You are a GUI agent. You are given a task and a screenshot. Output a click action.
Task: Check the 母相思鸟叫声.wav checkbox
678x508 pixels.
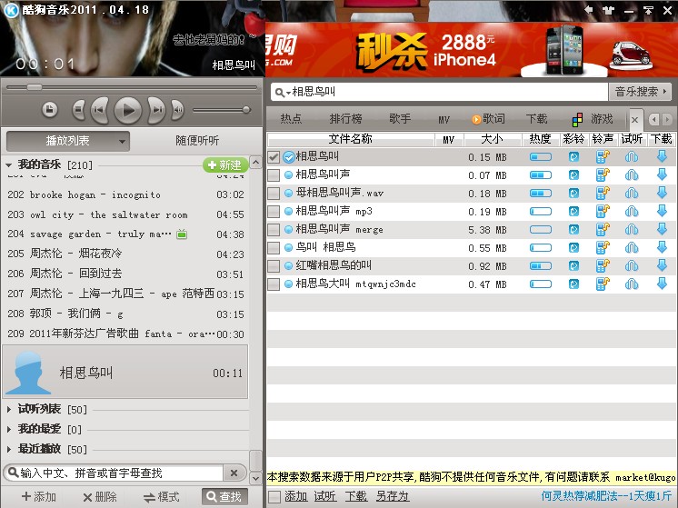274,194
